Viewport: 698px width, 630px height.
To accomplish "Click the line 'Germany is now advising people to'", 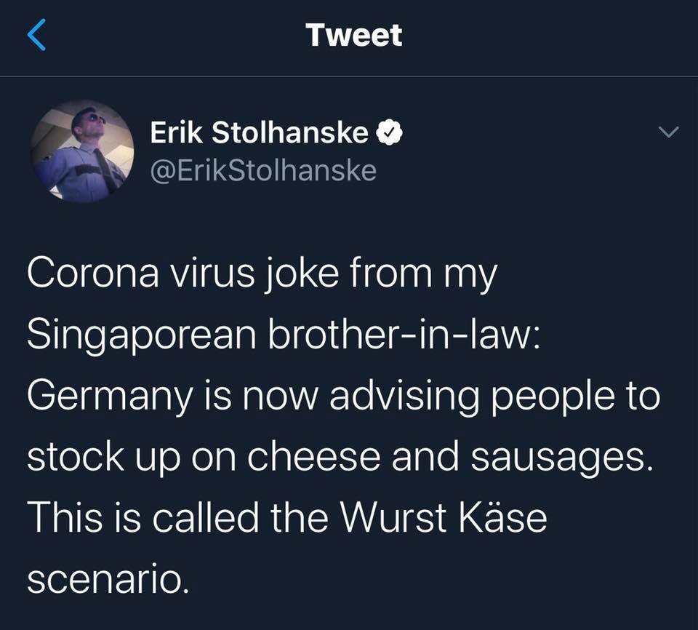I will [344, 396].
